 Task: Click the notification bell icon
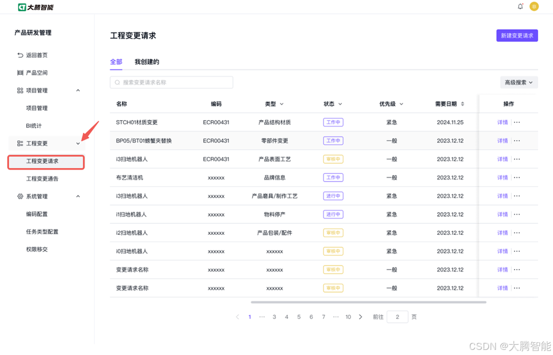click(520, 6)
